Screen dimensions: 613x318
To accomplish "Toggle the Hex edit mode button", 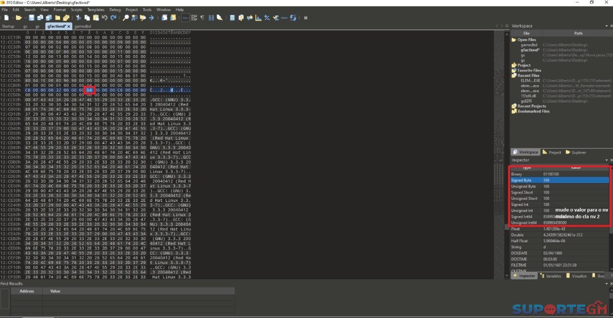I will (186, 17).
